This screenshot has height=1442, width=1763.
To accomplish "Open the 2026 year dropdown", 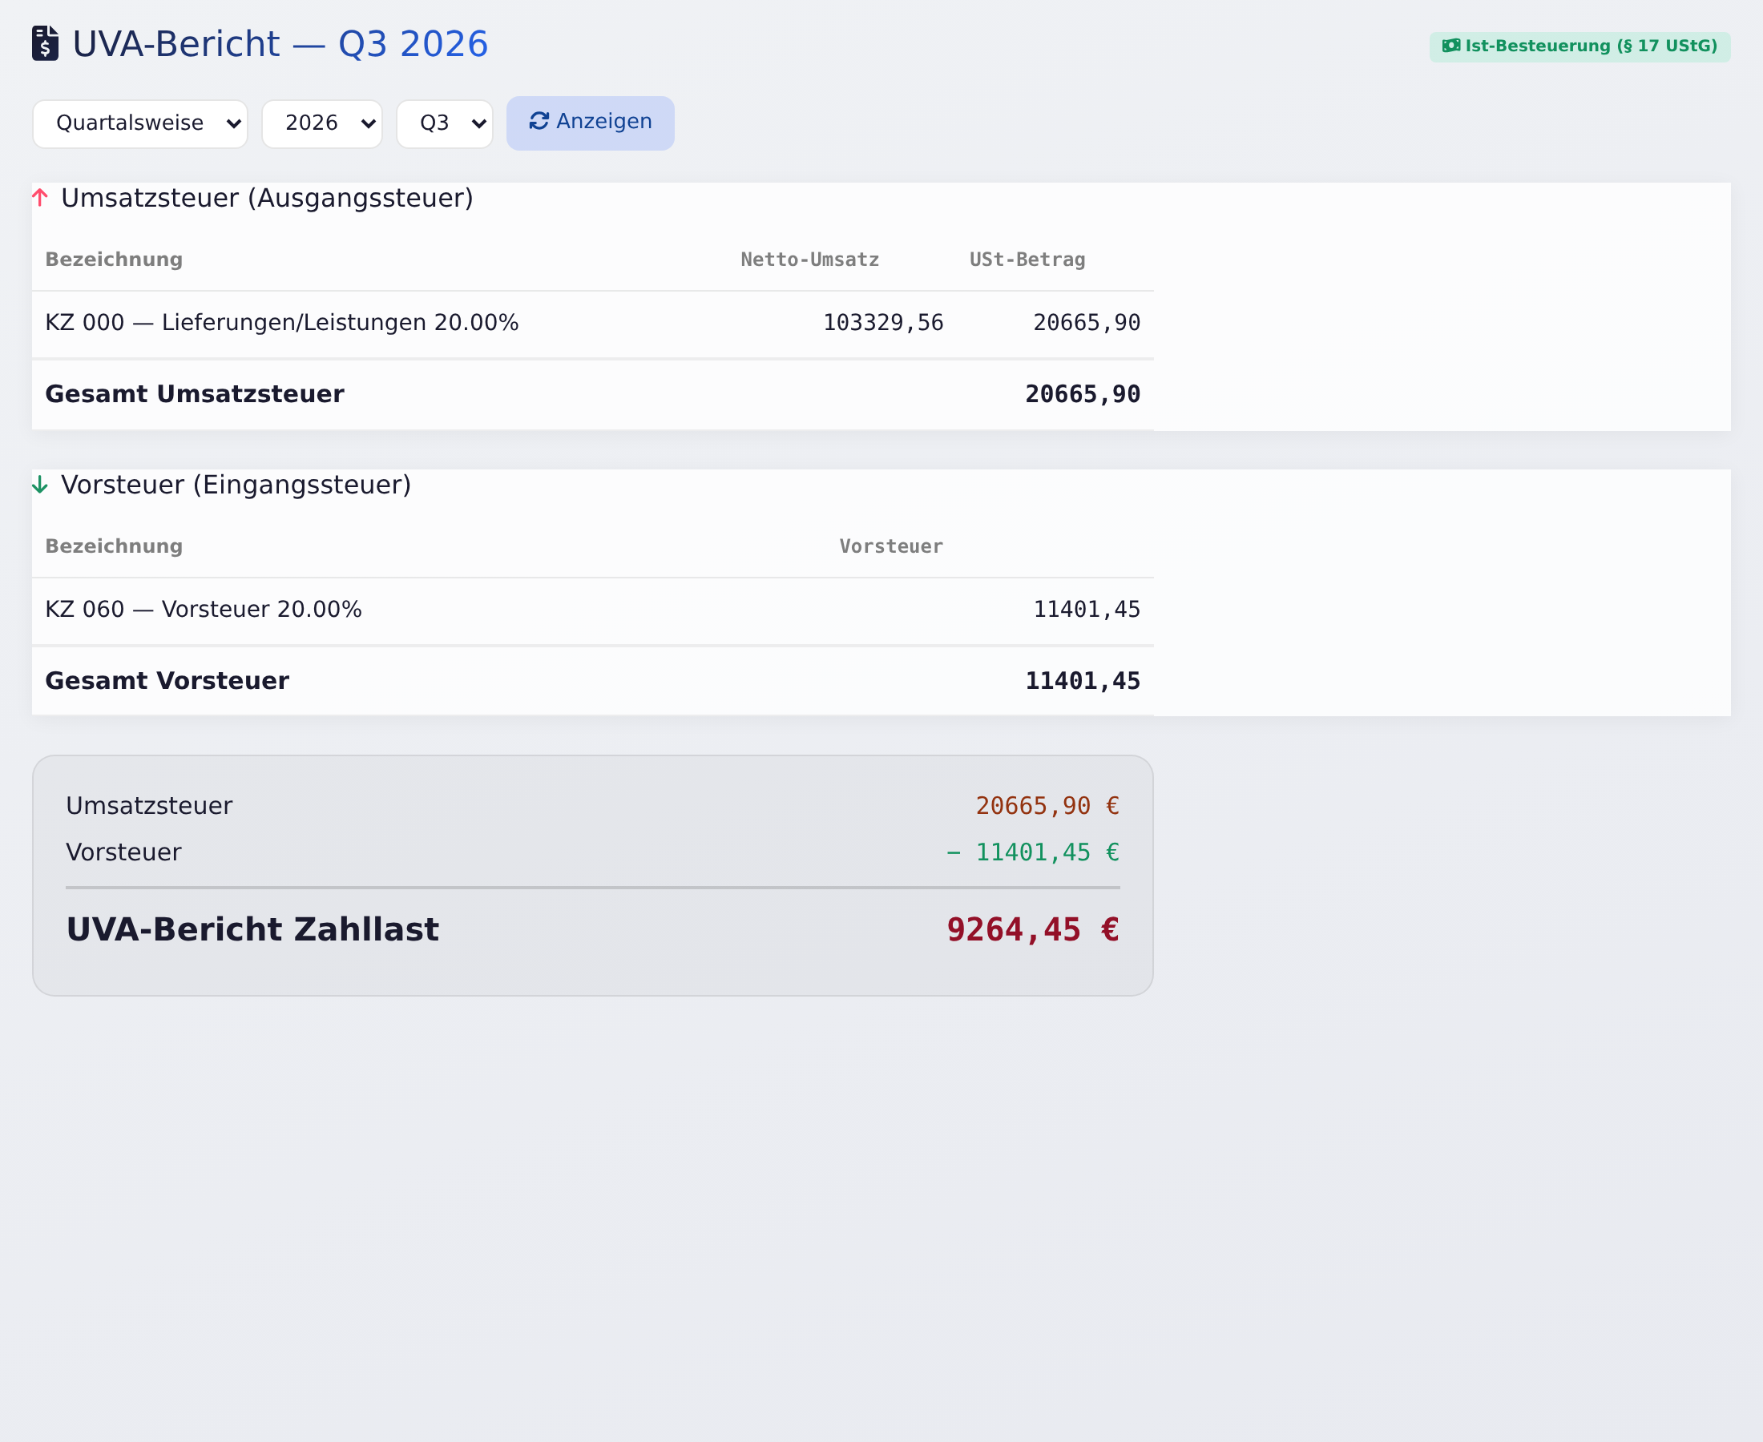I will 322,123.
